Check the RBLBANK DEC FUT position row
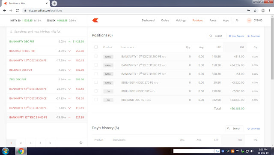Screen dimensions: 274x155 [96, 100]
